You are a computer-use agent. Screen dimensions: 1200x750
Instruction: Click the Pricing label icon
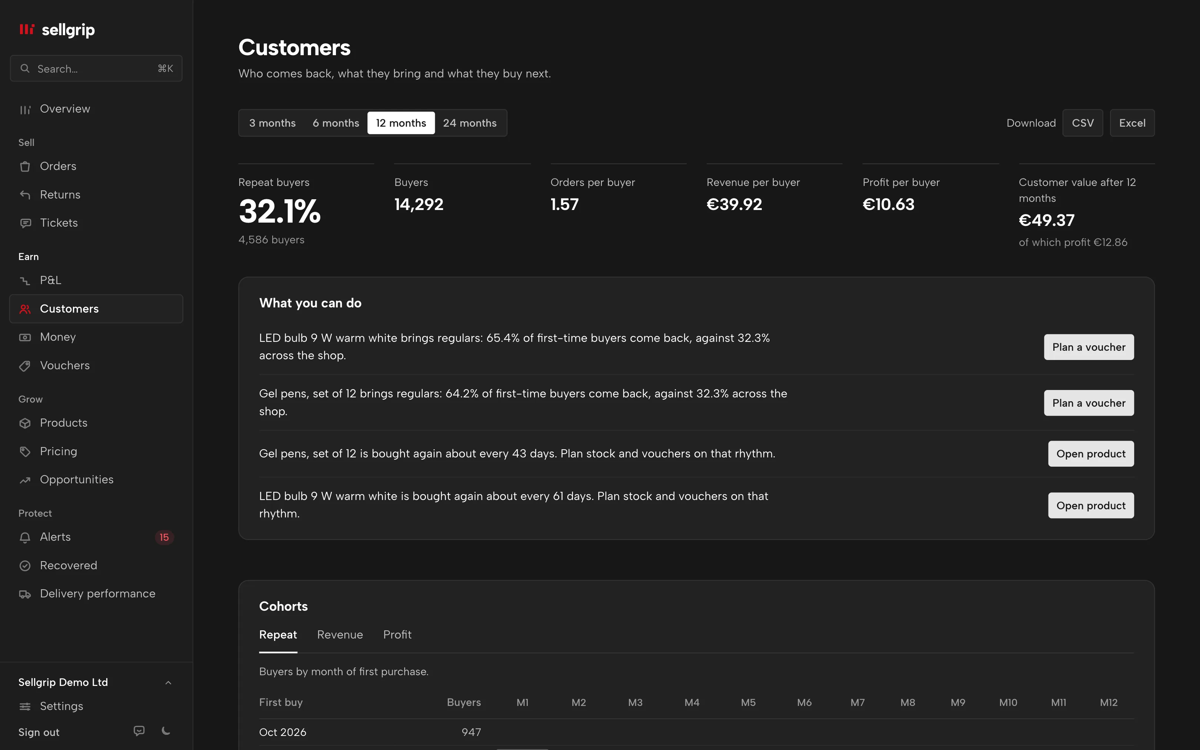[x=25, y=451]
